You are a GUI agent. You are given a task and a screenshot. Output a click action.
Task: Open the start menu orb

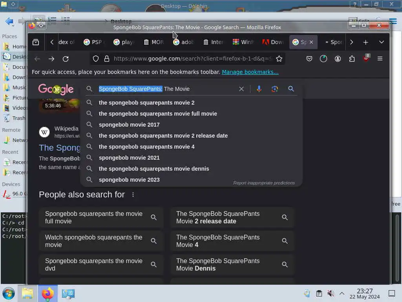pos(9,293)
